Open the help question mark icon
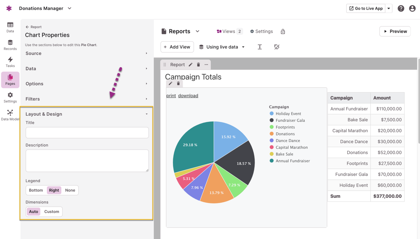420x239 pixels. click(x=401, y=8)
